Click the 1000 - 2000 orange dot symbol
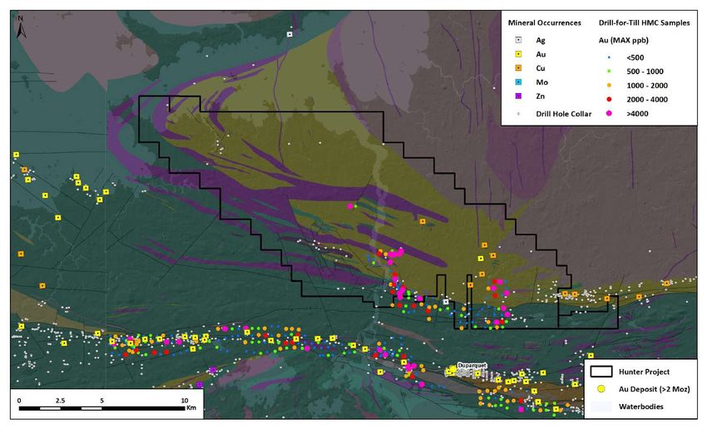 click(x=609, y=85)
